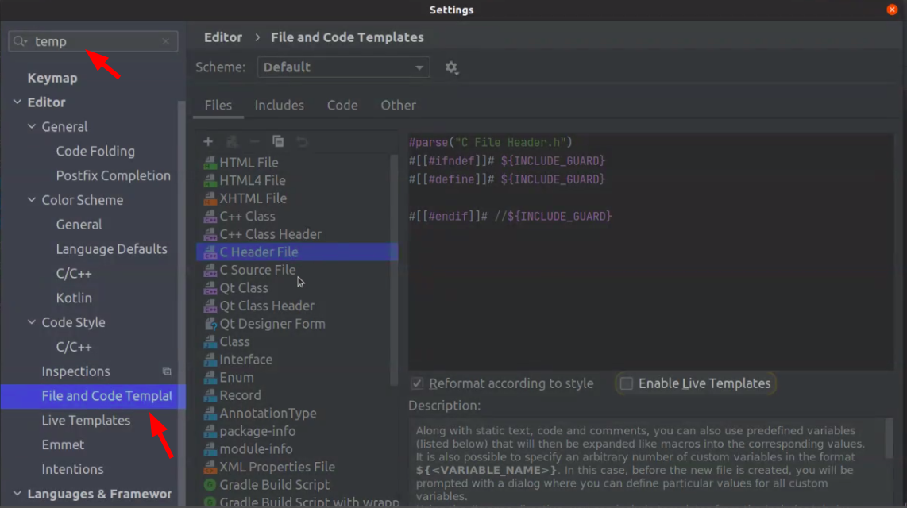The image size is (907, 508).
Task: Reset the template to its default
Action: click(x=303, y=141)
